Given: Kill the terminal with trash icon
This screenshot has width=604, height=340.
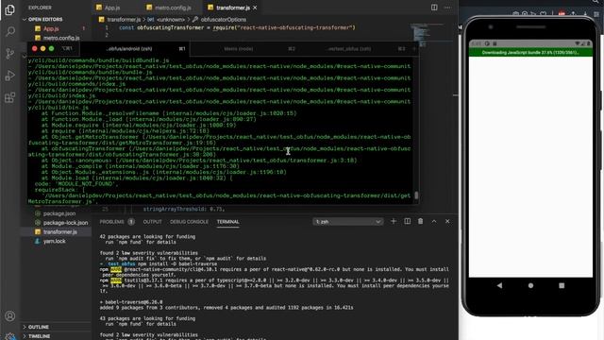Looking at the screenshot, I should tap(420, 221).
